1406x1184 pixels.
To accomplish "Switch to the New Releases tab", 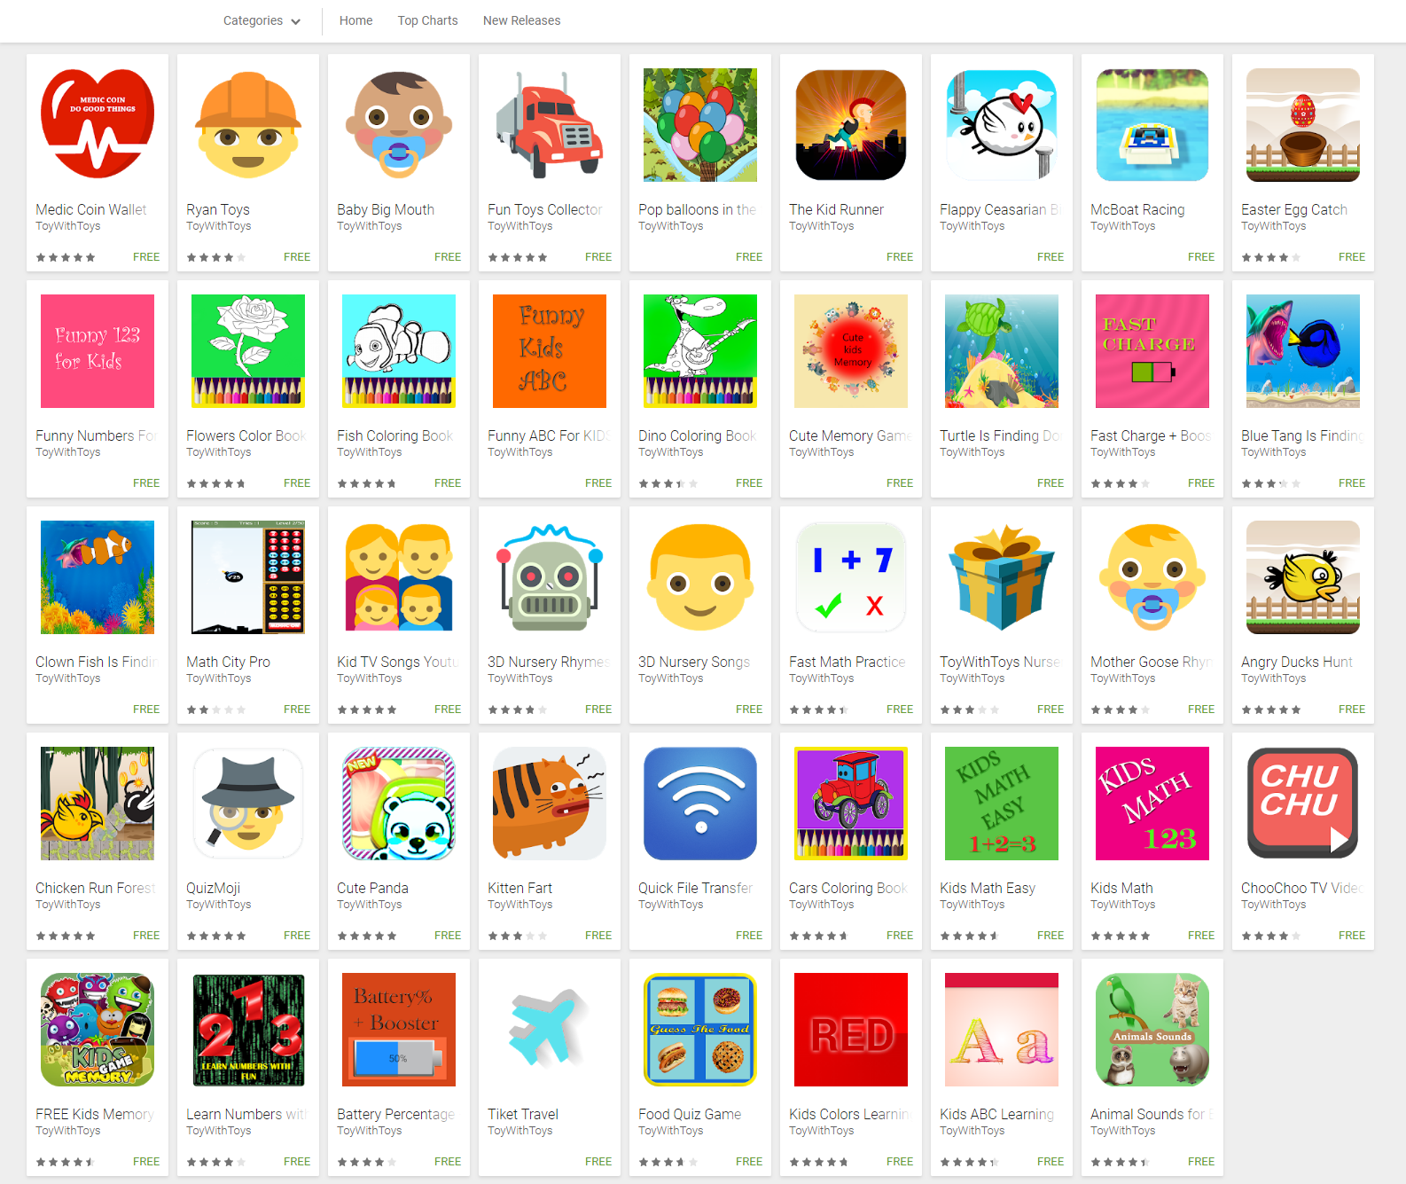I will click(x=521, y=20).
